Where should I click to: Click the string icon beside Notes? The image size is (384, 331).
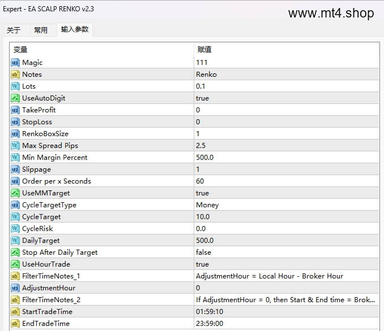15,75
